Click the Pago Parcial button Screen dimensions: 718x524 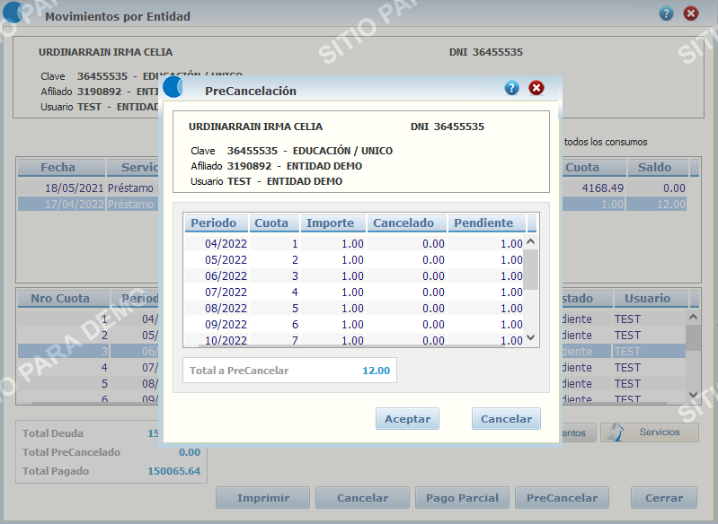[x=462, y=498]
